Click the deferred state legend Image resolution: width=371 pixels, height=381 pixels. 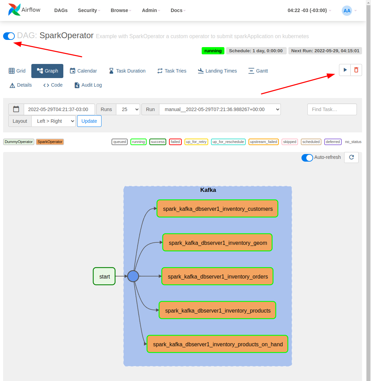[x=333, y=142]
